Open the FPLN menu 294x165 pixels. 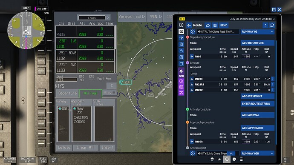click(x=155, y=17)
